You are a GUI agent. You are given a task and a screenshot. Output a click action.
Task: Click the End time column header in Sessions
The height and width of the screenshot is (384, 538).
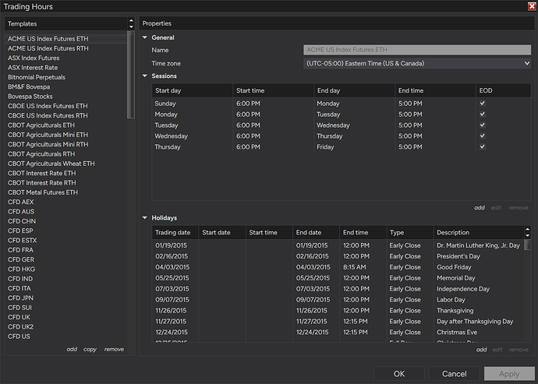(435, 90)
